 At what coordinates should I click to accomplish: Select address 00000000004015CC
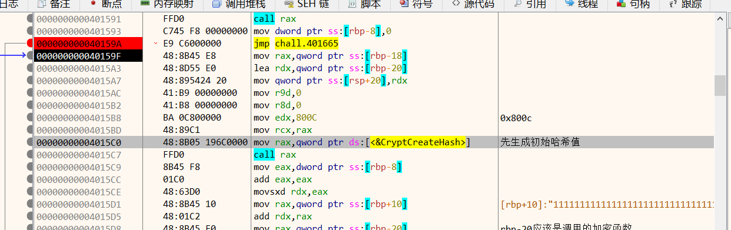coord(78,179)
